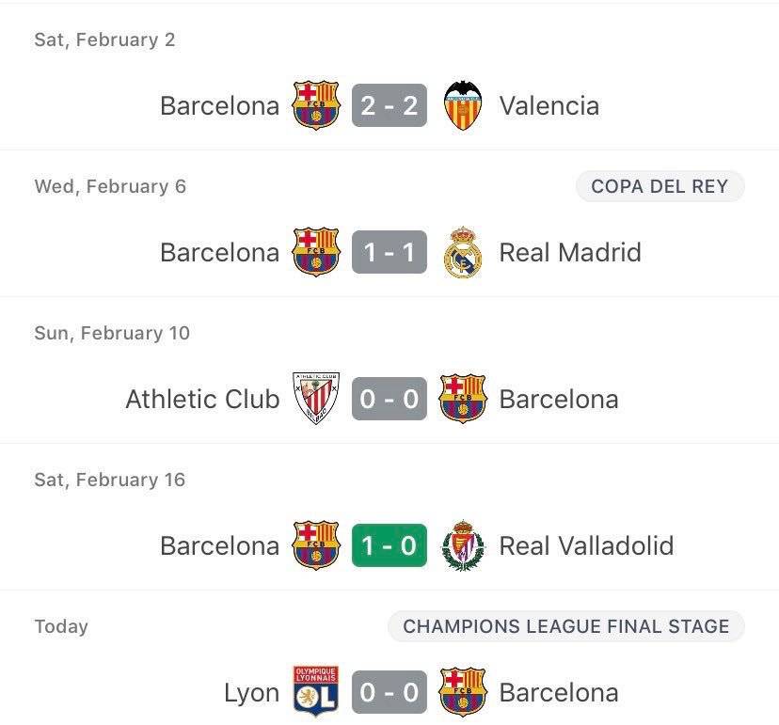779x725 pixels.
Task: Click the Real Madrid team name
Action: (570, 252)
